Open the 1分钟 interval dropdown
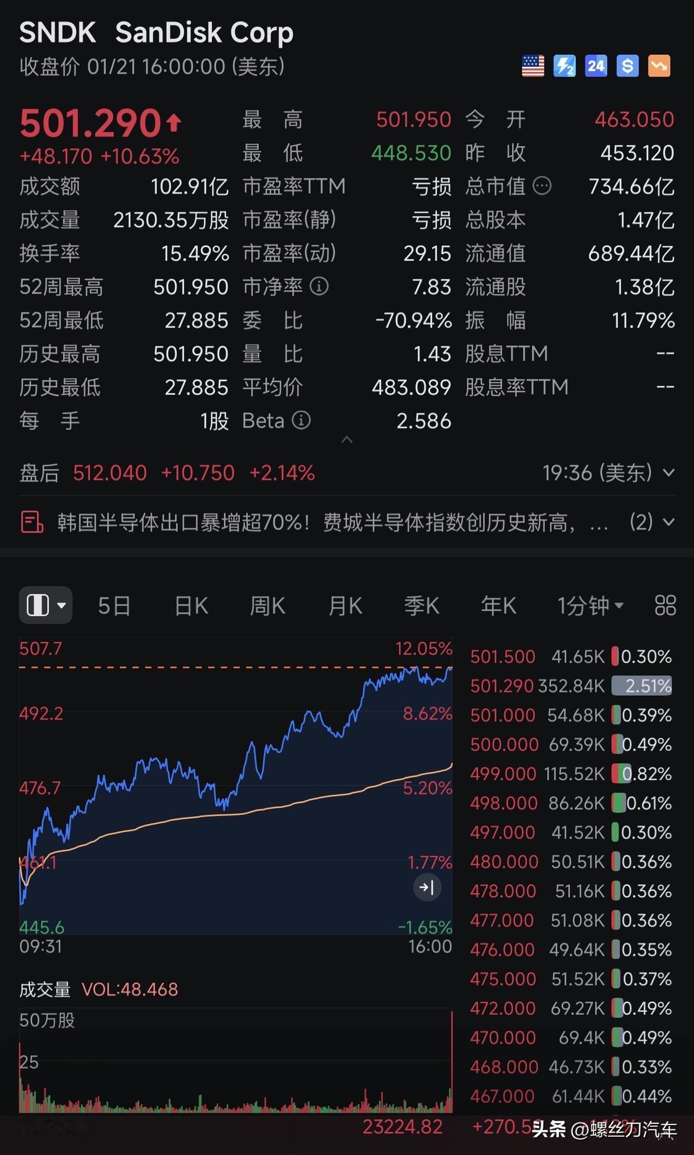 click(x=590, y=606)
